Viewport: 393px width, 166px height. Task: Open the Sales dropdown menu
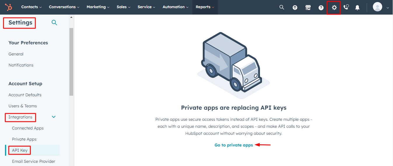124,7
